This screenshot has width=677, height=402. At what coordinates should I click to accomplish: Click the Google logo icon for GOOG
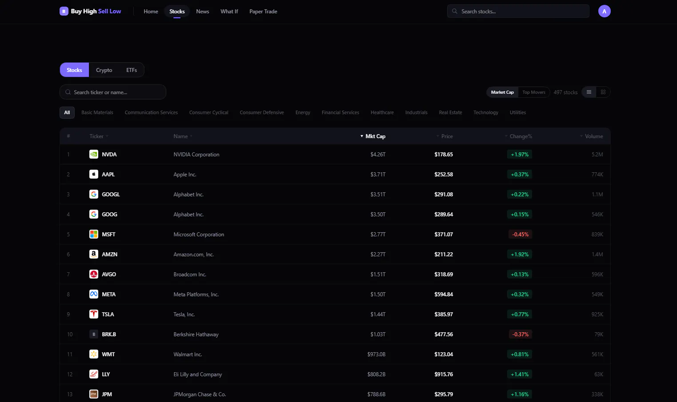pyautogui.click(x=94, y=214)
